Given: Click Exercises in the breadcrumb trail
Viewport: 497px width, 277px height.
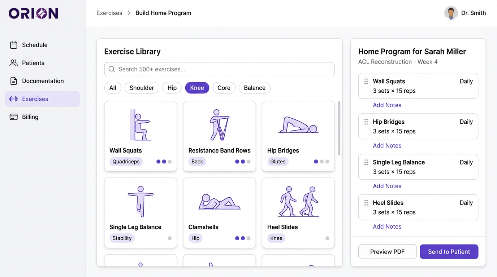Looking at the screenshot, I should tap(109, 13).
